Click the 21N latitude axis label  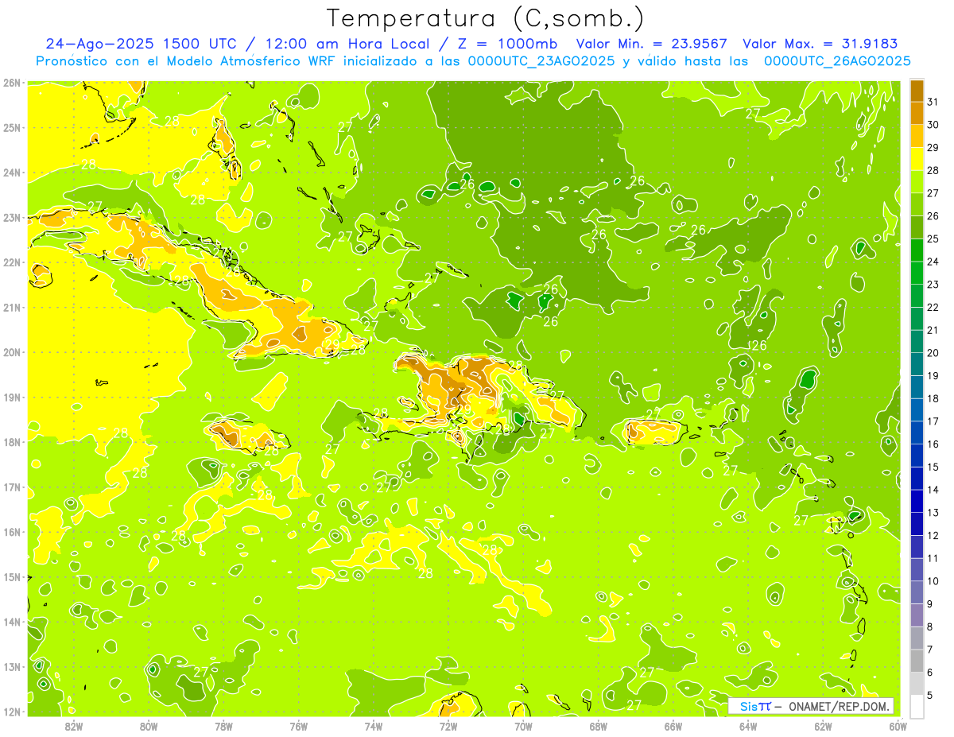pos(11,307)
